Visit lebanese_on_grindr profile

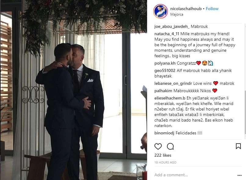[173, 83]
